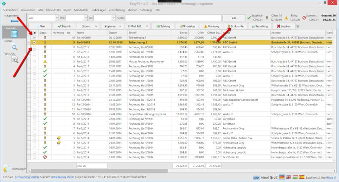339x182 pixels.
Task: Click the Storniert prohibited summary icon
Action: click(304, 18)
